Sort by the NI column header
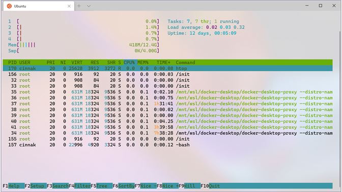Image resolution: width=342 pixels, height=192 pixels. coord(63,62)
